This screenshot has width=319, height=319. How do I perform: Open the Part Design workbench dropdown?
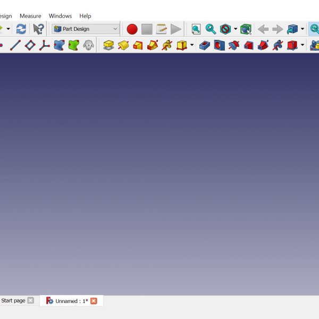click(85, 29)
